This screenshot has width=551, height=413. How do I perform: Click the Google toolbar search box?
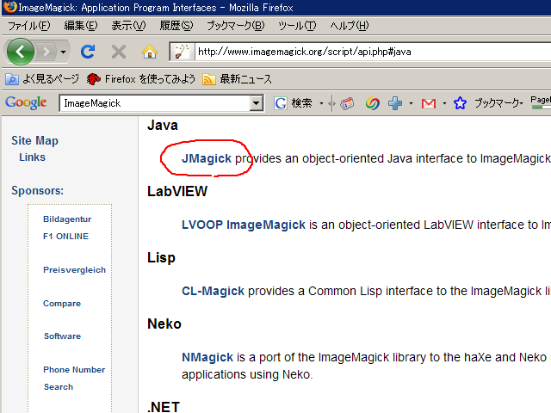point(155,103)
